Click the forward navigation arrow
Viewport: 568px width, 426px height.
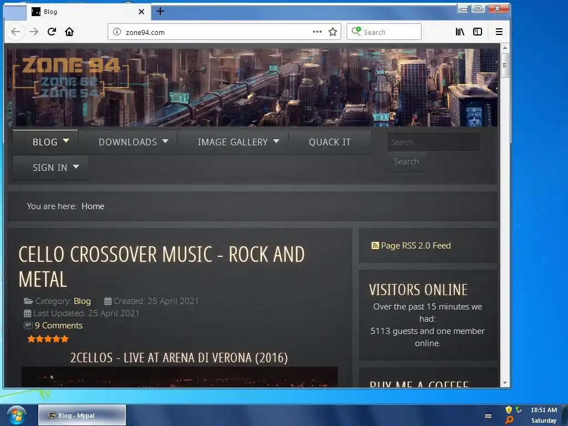click(34, 32)
